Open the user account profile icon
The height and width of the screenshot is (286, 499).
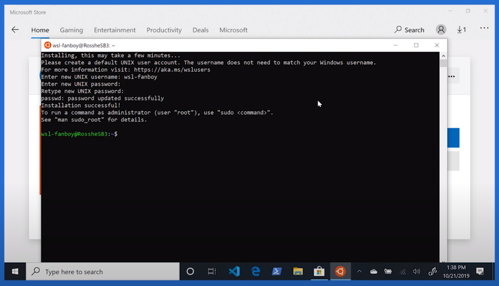click(x=441, y=29)
